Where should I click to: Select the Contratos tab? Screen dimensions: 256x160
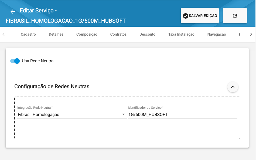[118, 34]
